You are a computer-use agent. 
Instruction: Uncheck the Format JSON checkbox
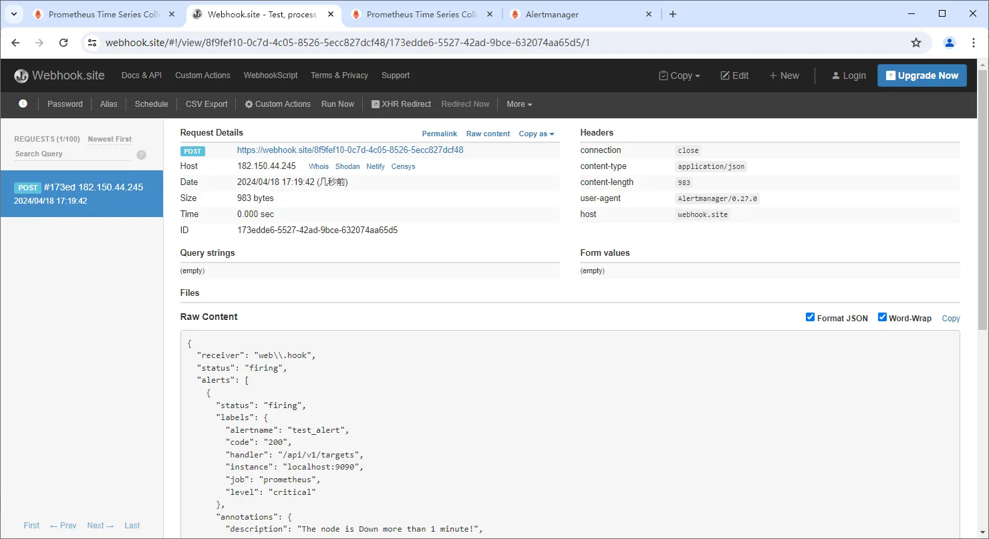pos(810,317)
